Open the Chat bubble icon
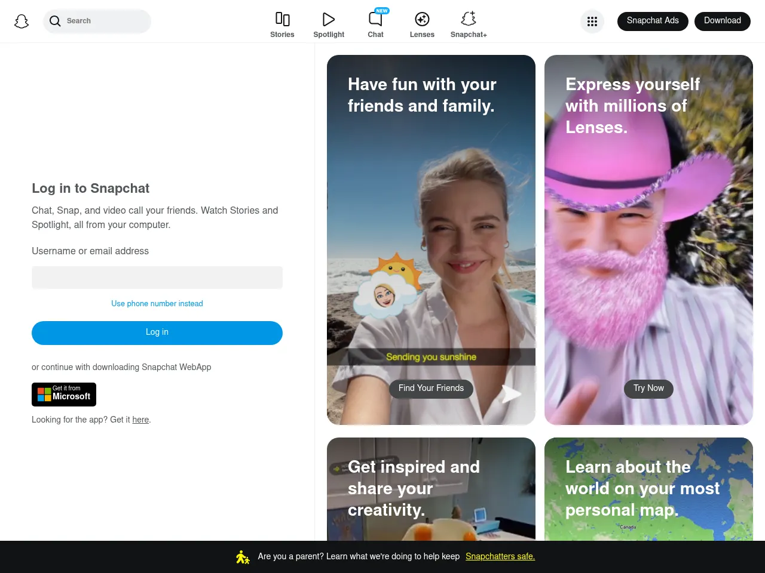 (x=375, y=19)
